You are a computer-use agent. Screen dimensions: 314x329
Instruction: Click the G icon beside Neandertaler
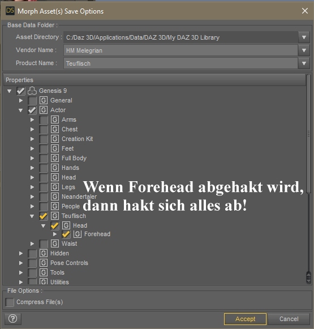pyautogui.click(x=55, y=196)
